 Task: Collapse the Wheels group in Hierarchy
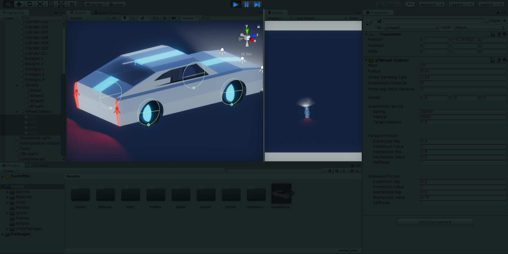tap(17, 85)
